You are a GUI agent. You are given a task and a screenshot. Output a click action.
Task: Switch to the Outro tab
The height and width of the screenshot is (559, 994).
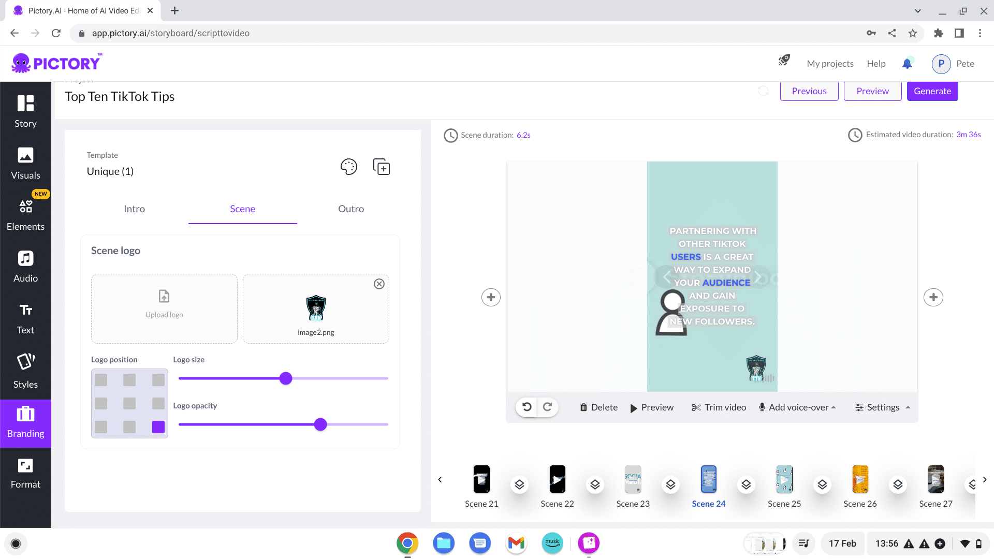coord(350,209)
